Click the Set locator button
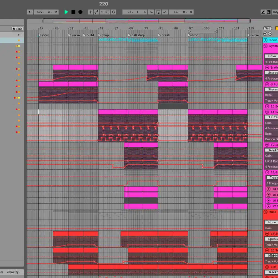This screenshot has width=278, height=278. pyautogui.click(x=267, y=28)
